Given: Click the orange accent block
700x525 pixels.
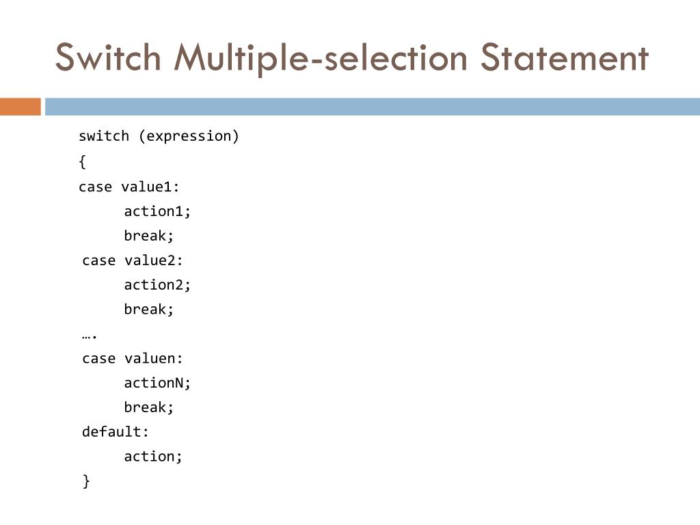Looking at the screenshot, I should tap(20, 107).
